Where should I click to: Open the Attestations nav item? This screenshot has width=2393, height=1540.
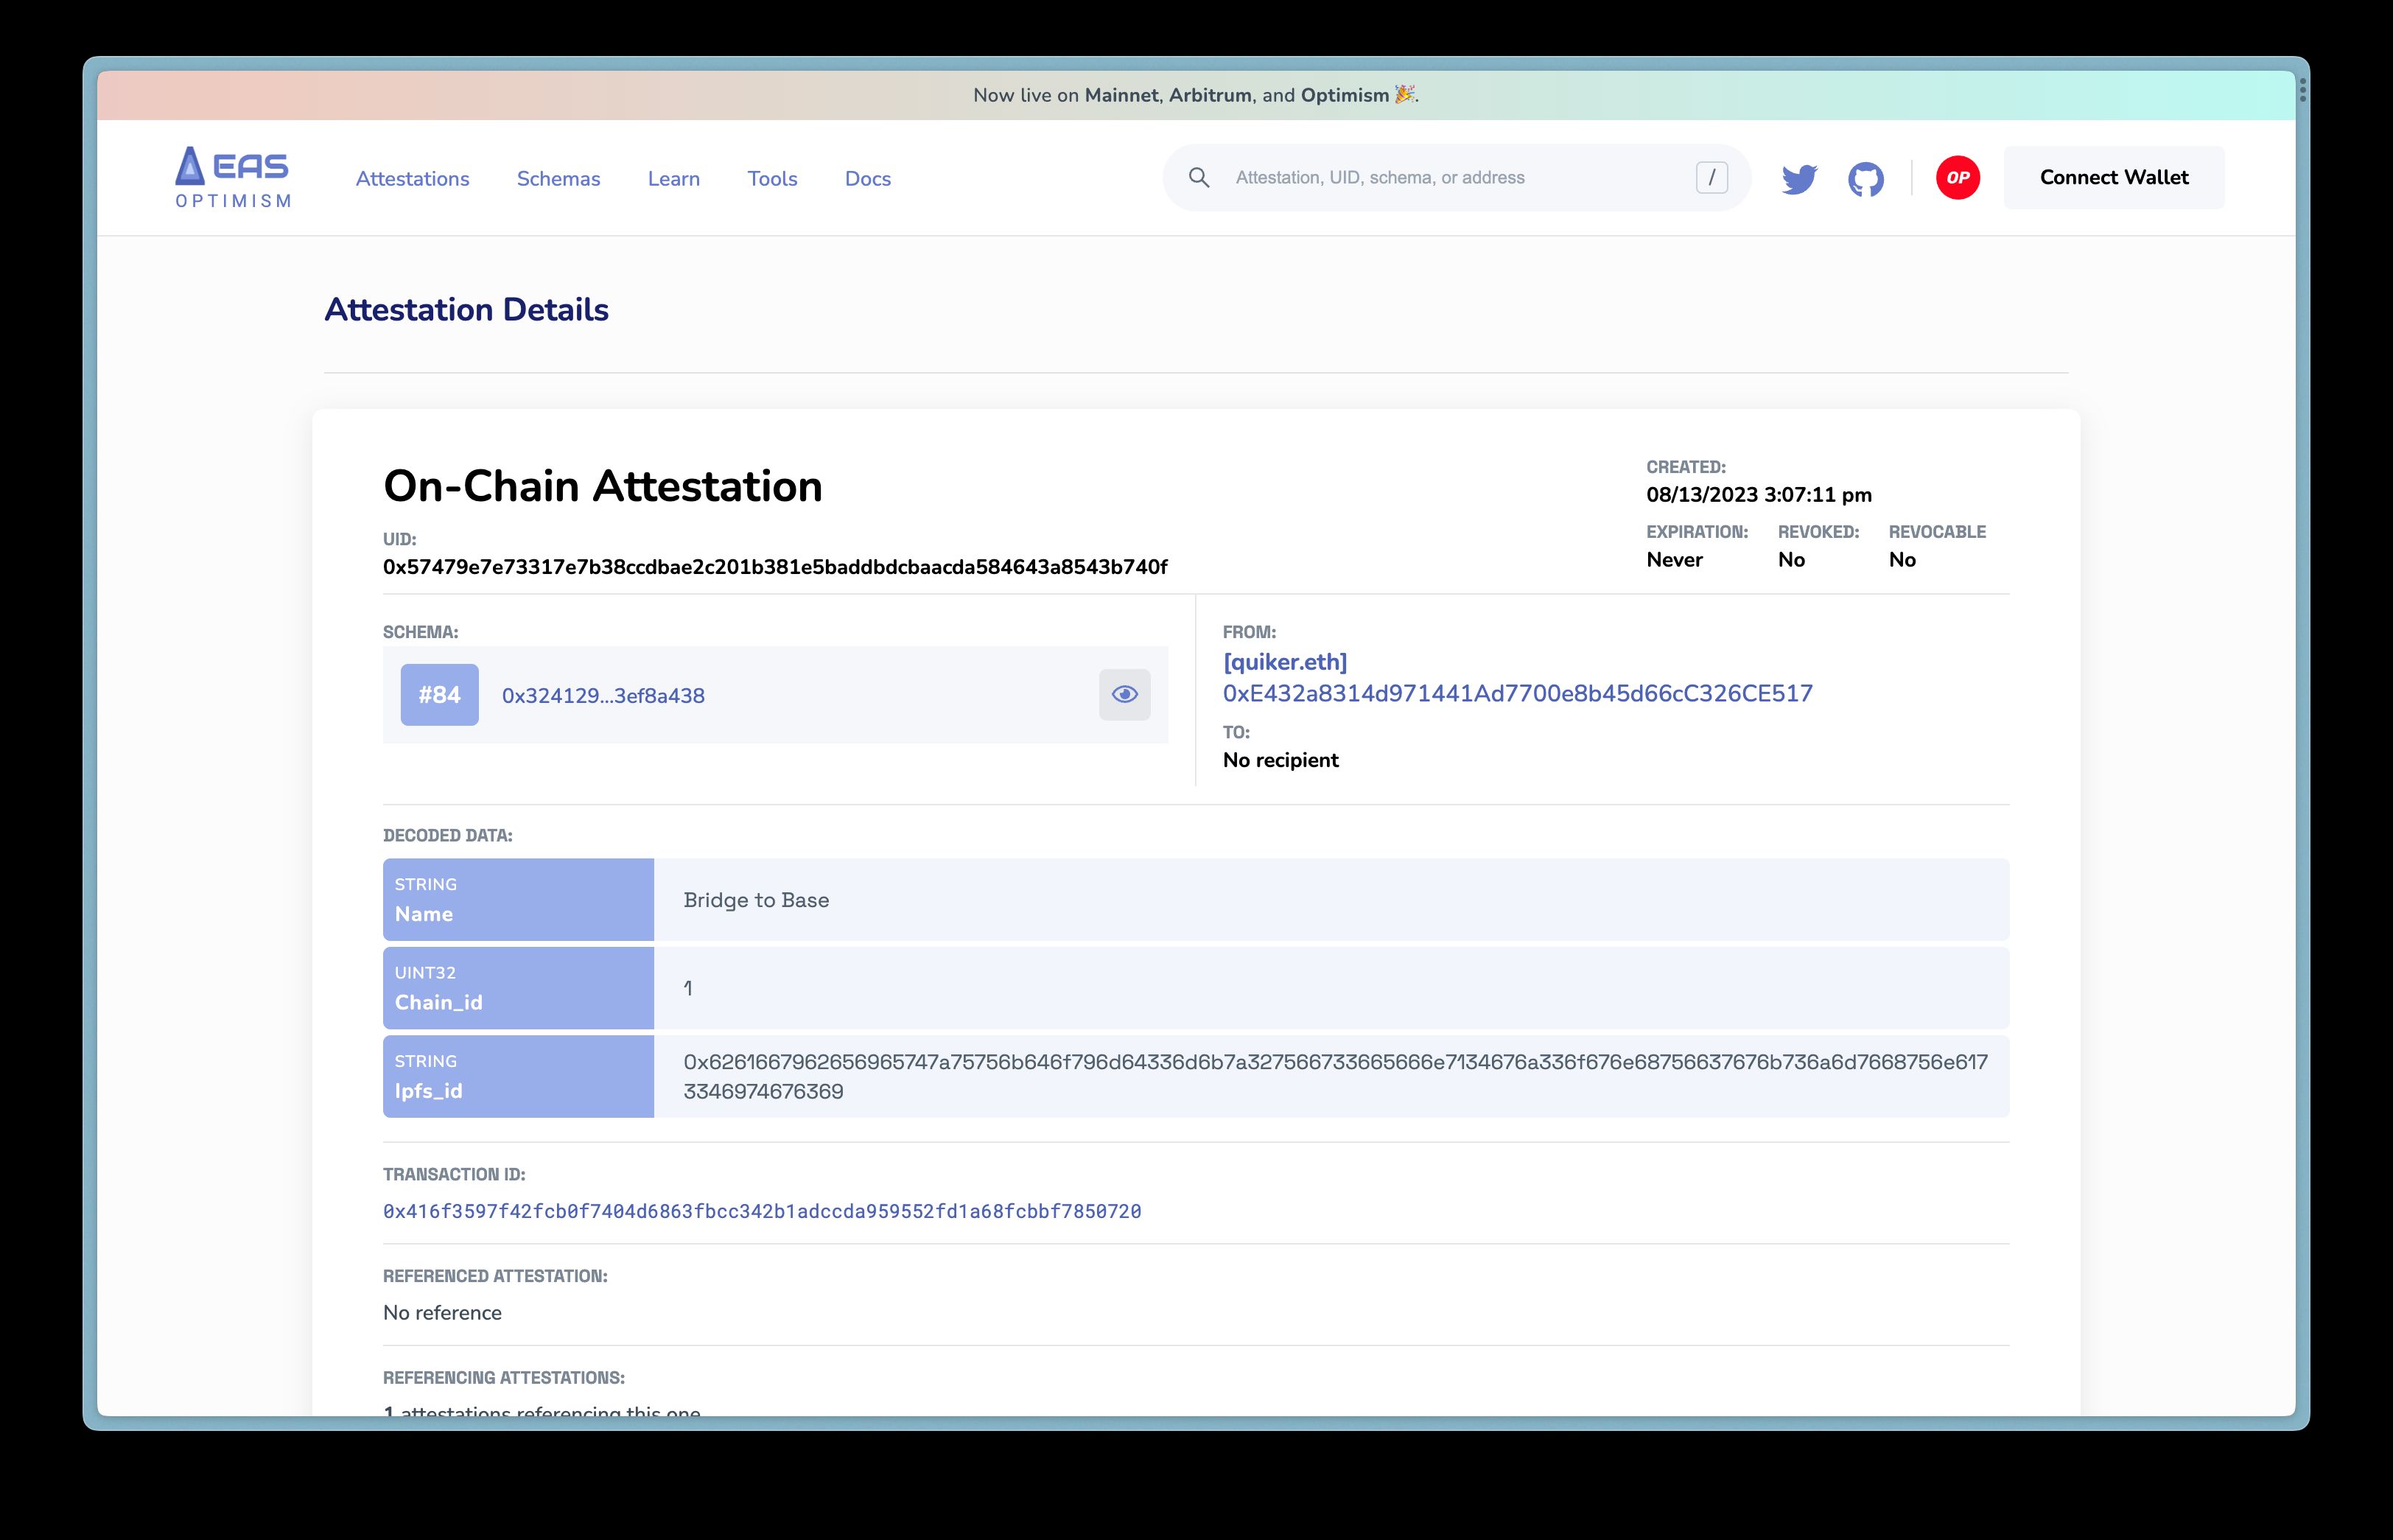coord(413,179)
